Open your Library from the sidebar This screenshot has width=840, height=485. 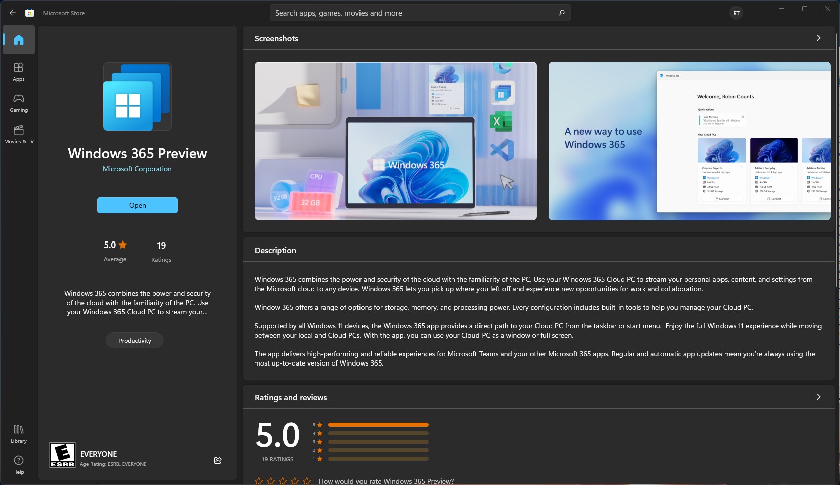tap(18, 433)
